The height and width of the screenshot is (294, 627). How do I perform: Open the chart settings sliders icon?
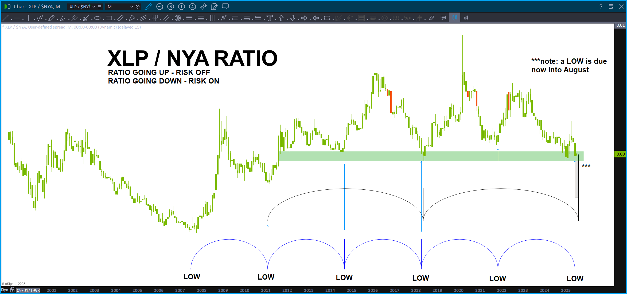(466, 18)
